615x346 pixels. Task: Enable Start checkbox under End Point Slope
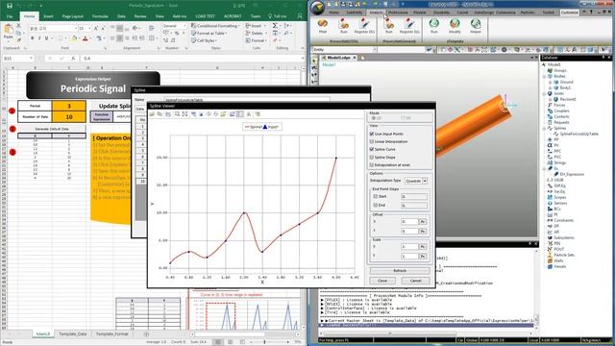376,196
